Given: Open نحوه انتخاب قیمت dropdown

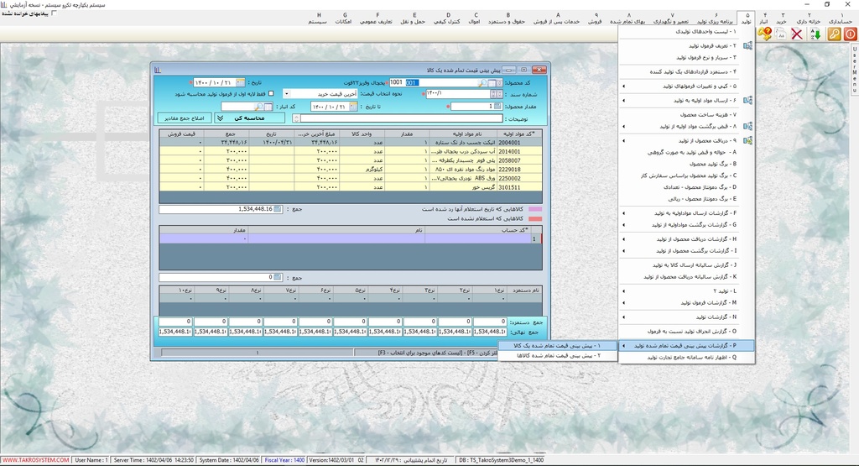Looking at the screenshot, I should (286, 94).
